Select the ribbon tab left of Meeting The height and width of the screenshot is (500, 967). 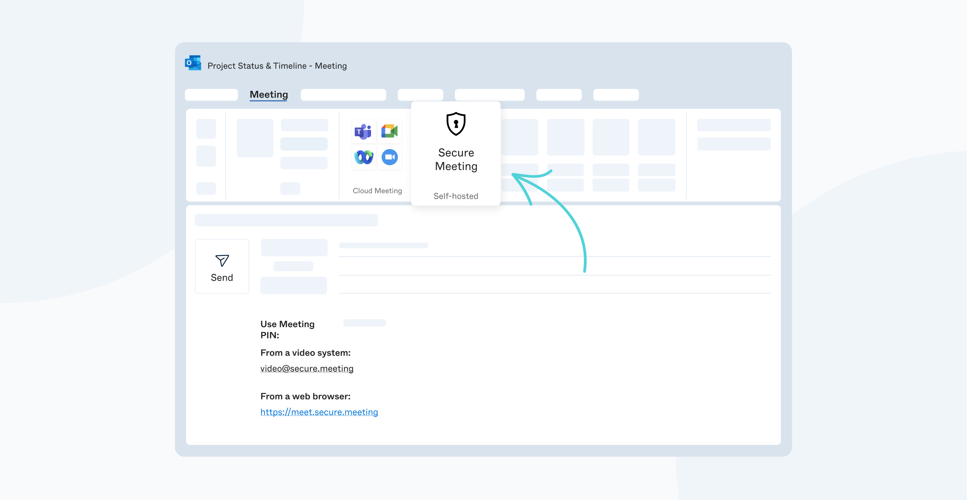(211, 94)
